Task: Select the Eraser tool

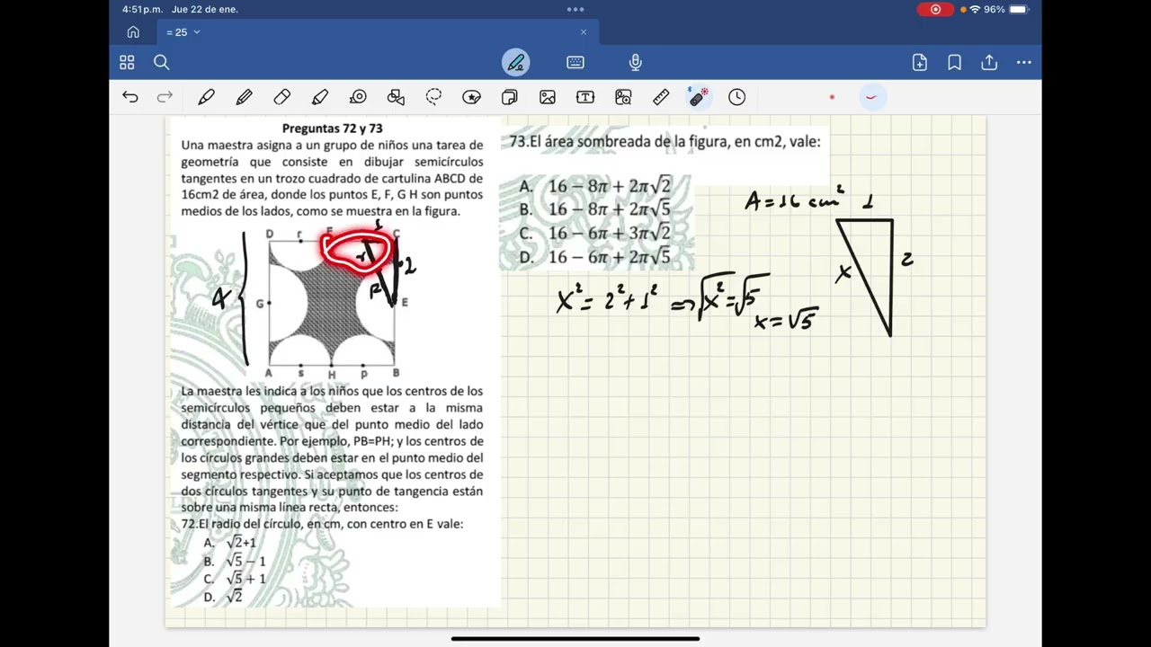Action: 281,97
